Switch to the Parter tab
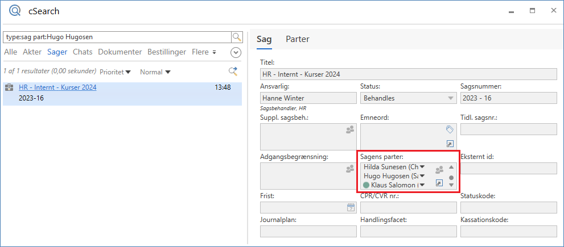564x247 pixels. pyautogui.click(x=298, y=40)
